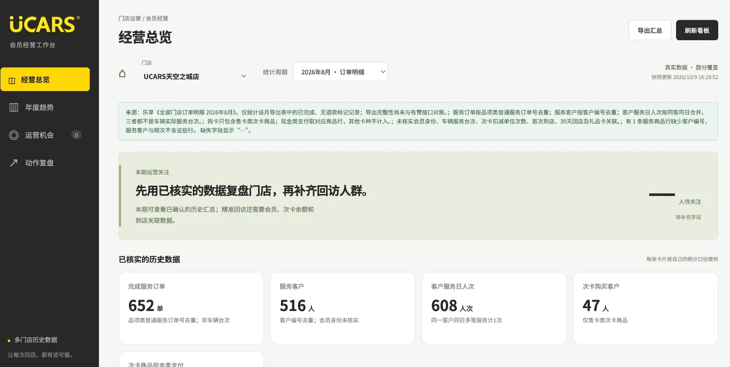Click the 统计周期 label

[x=275, y=72]
